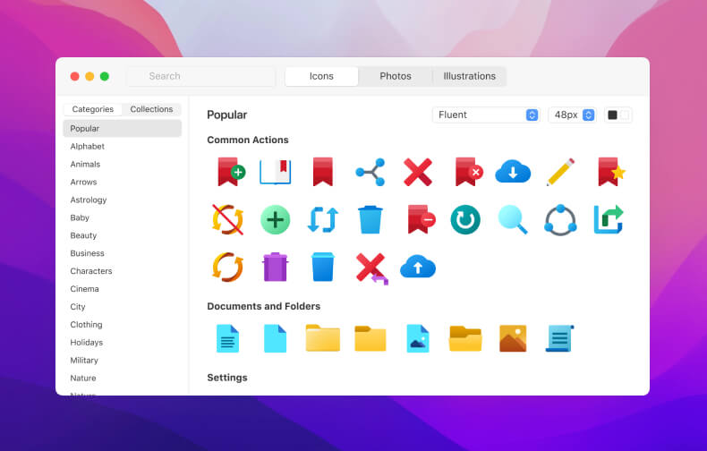
Task: Pick the magnifying glass search icon
Action: [513, 219]
